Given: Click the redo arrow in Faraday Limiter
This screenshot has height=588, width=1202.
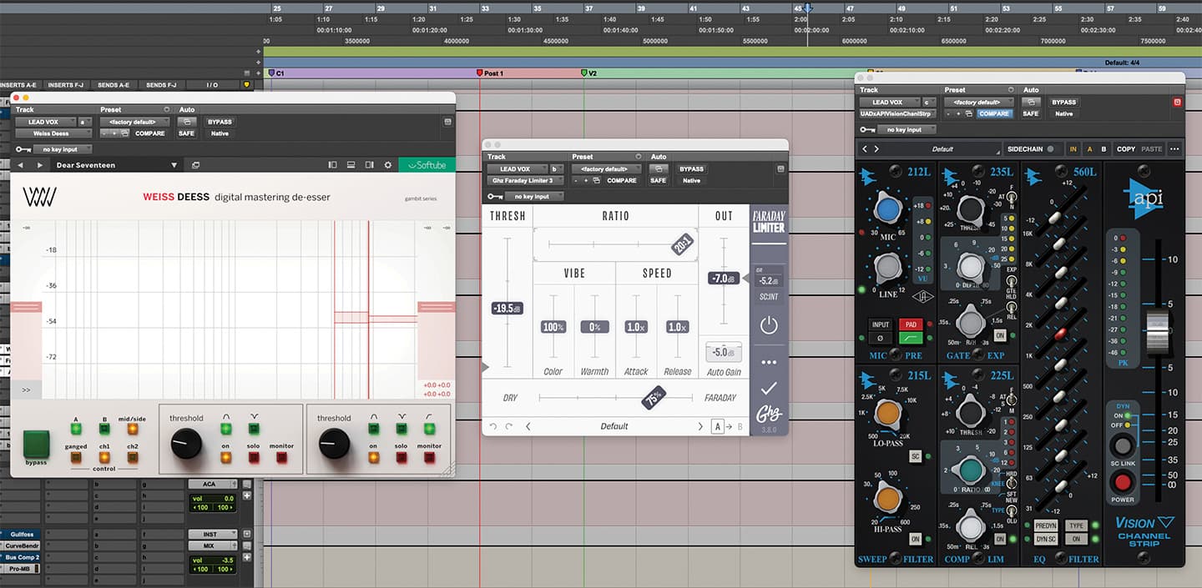Looking at the screenshot, I should click(509, 426).
